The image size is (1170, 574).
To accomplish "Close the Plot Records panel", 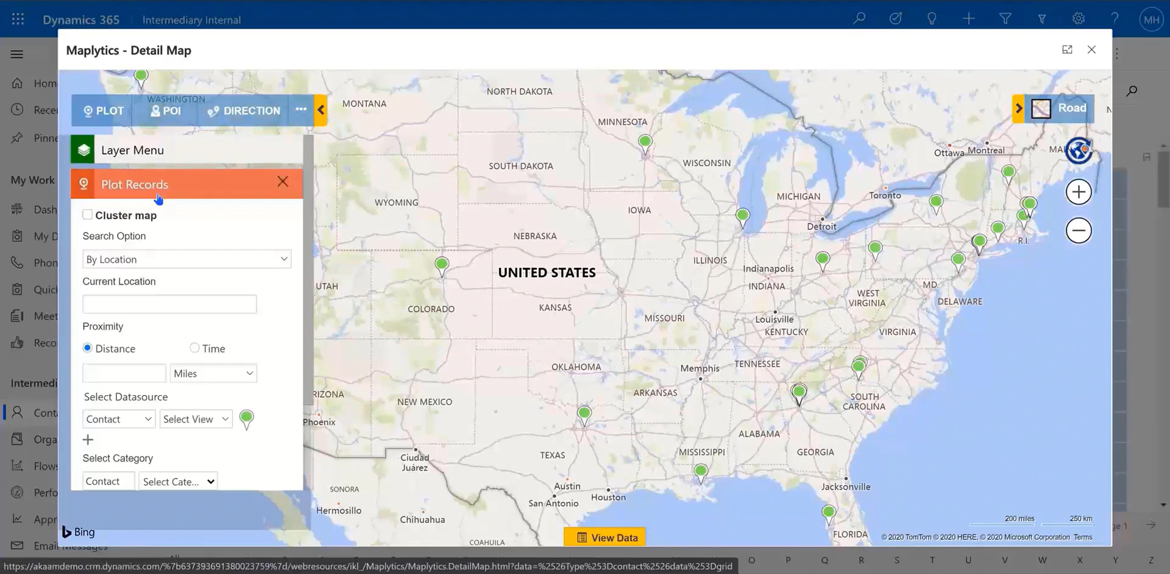I will (x=283, y=182).
